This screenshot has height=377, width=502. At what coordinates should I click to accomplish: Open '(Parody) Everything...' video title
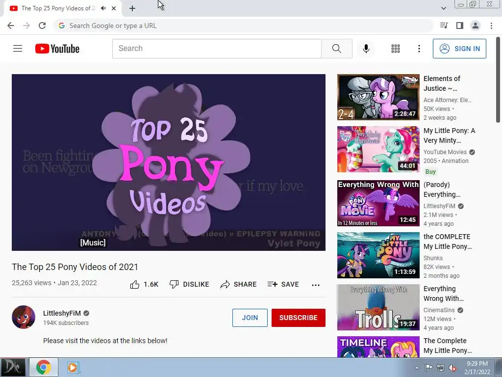pyautogui.click(x=442, y=189)
